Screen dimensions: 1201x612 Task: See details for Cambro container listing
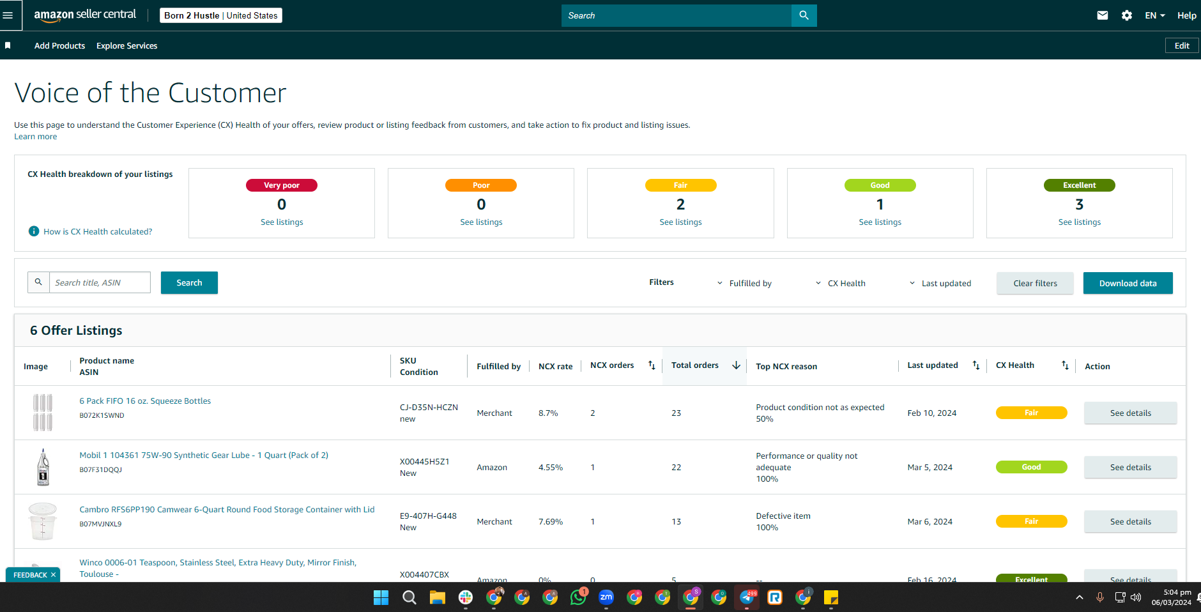coord(1130,521)
